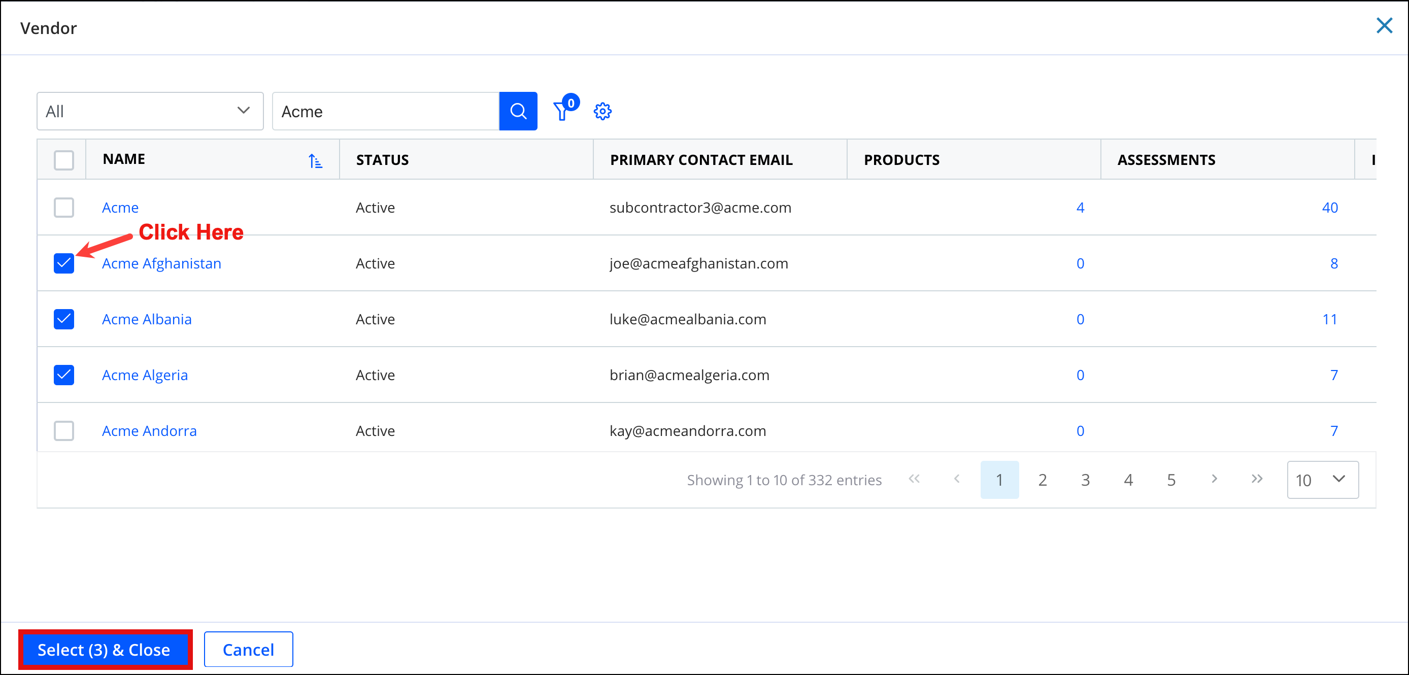This screenshot has width=1409, height=675.
Task: Switch to page 4
Action: tap(1128, 480)
